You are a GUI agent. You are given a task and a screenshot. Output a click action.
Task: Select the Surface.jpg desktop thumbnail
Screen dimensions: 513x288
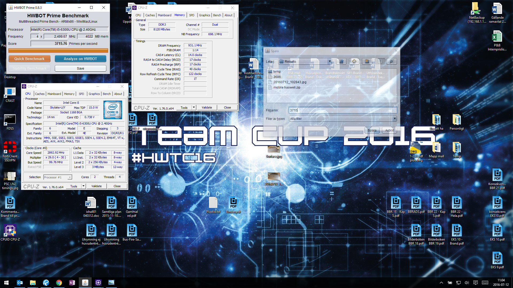274,152
